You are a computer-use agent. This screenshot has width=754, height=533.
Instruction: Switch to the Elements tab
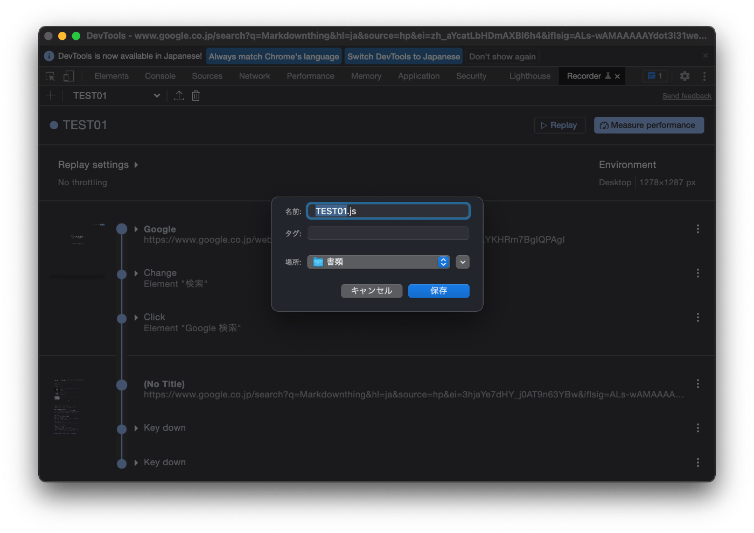click(x=111, y=76)
